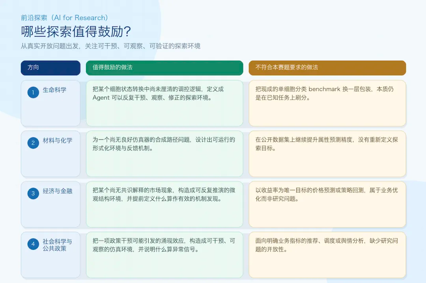Click the title 哪些探索值得鼓励?
The height and width of the screenshot is (283, 426).
point(76,32)
